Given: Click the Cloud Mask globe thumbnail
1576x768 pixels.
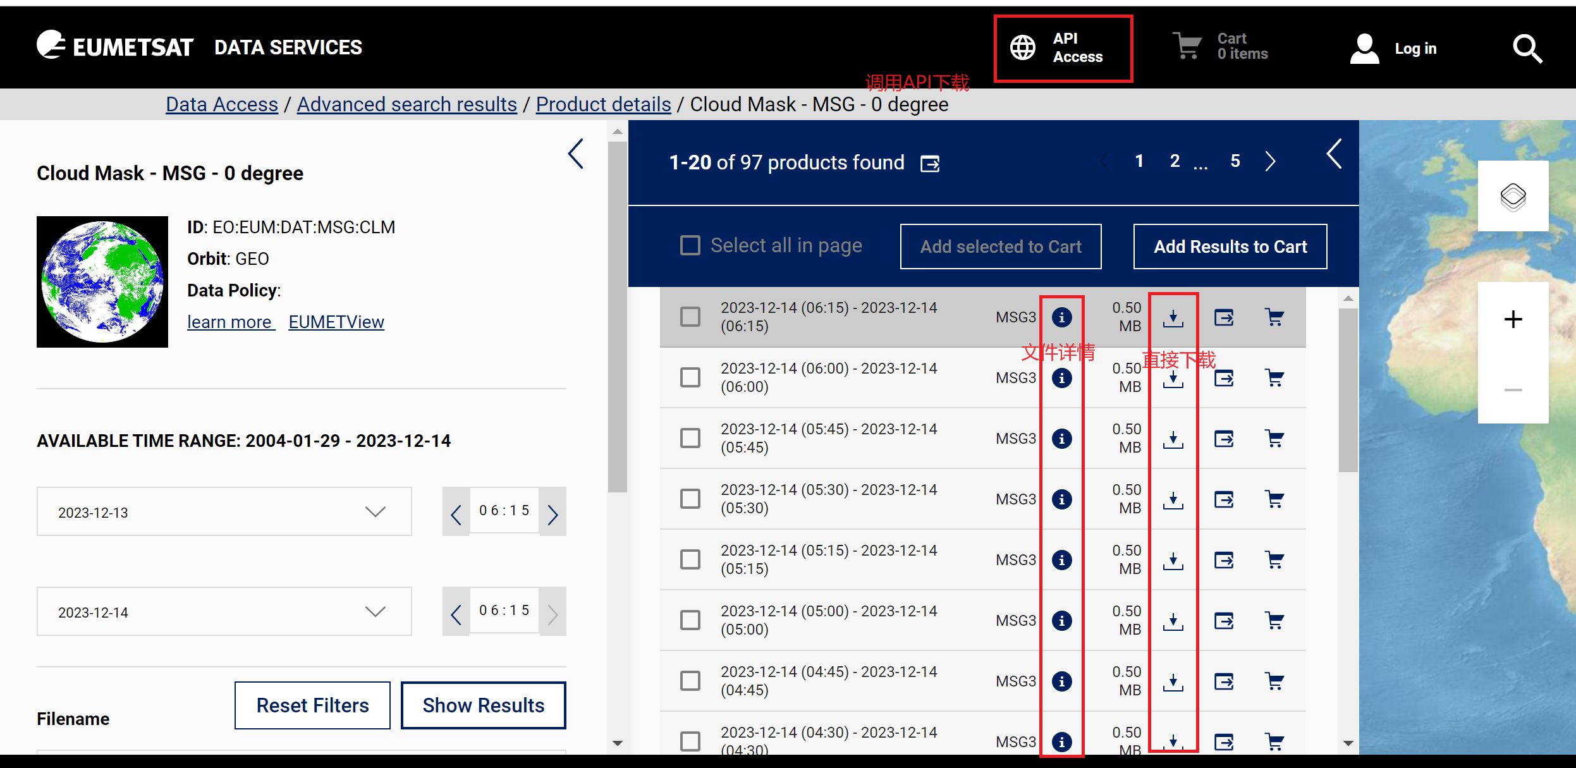Looking at the screenshot, I should [x=102, y=282].
